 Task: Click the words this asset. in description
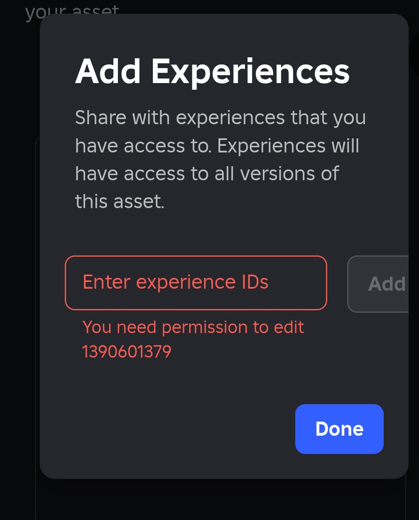(120, 202)
